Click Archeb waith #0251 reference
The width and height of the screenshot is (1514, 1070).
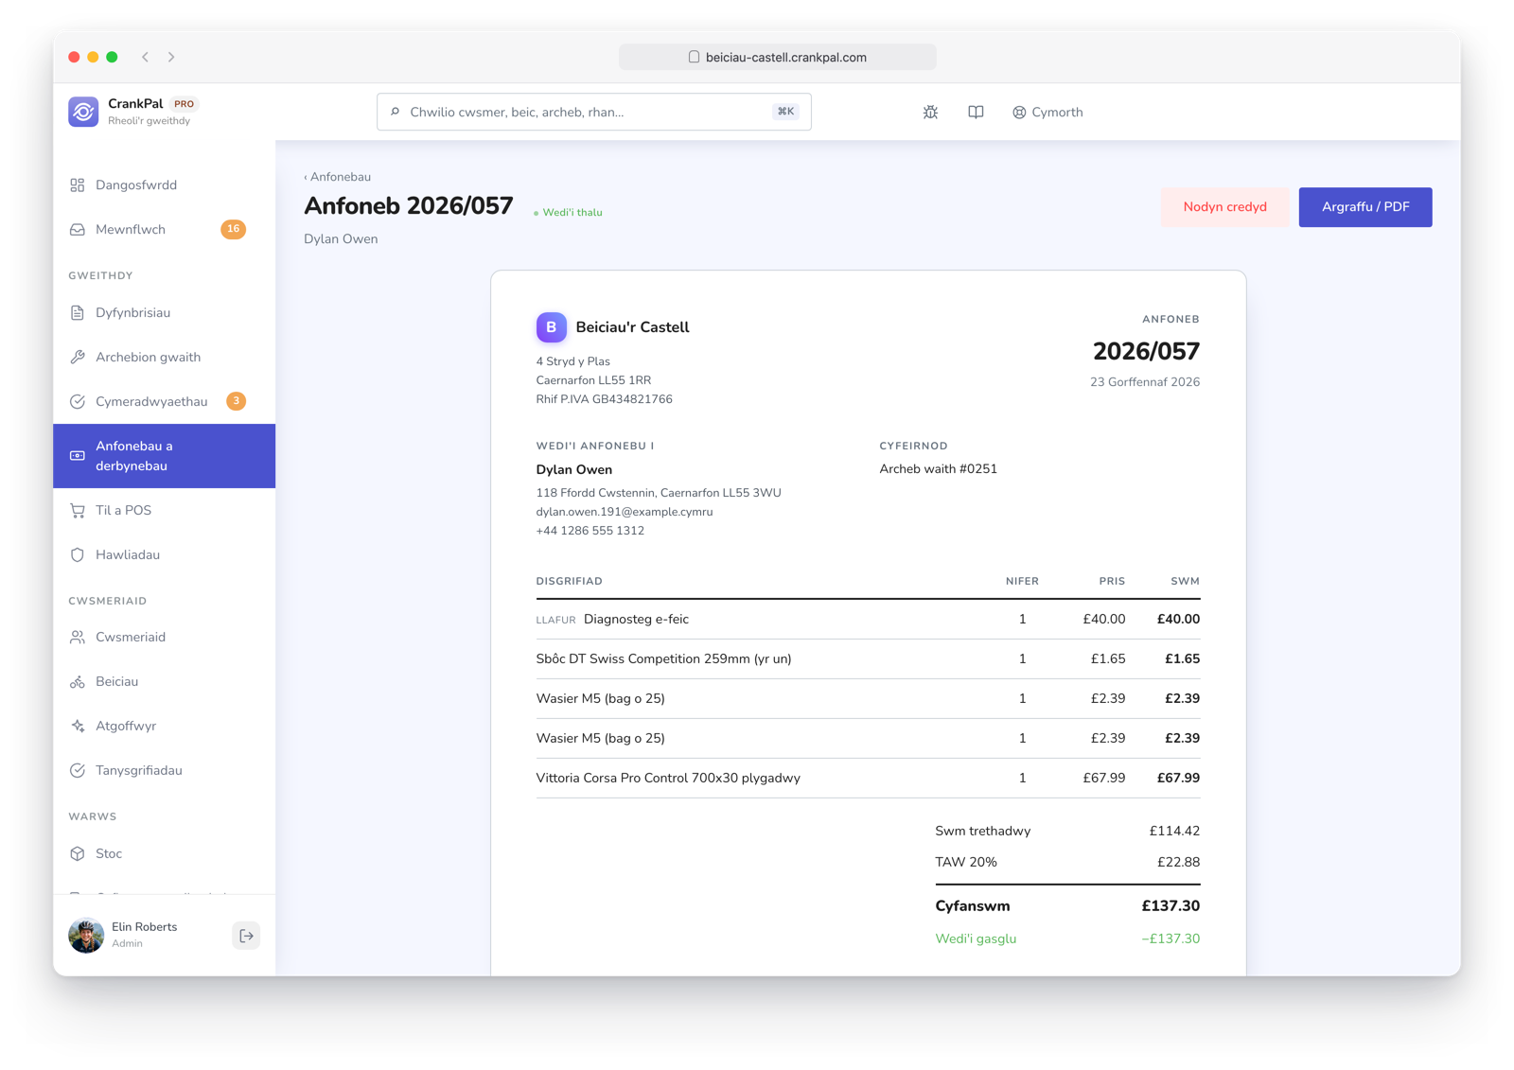click(x=938, y=469)
